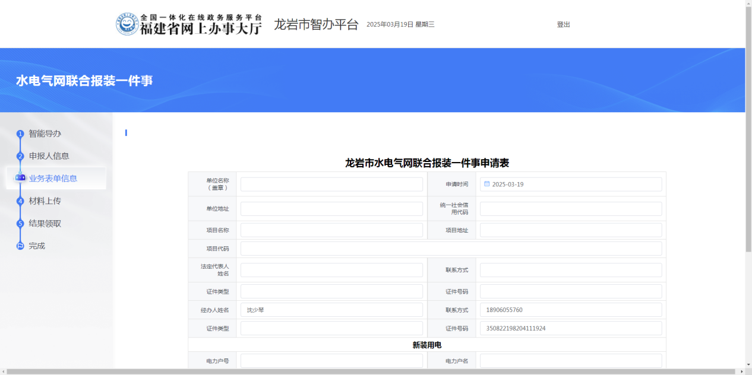Screen dimensions: 752x375
Task: Click the step 1 circle for 智能导办
Action: (20, 134)
